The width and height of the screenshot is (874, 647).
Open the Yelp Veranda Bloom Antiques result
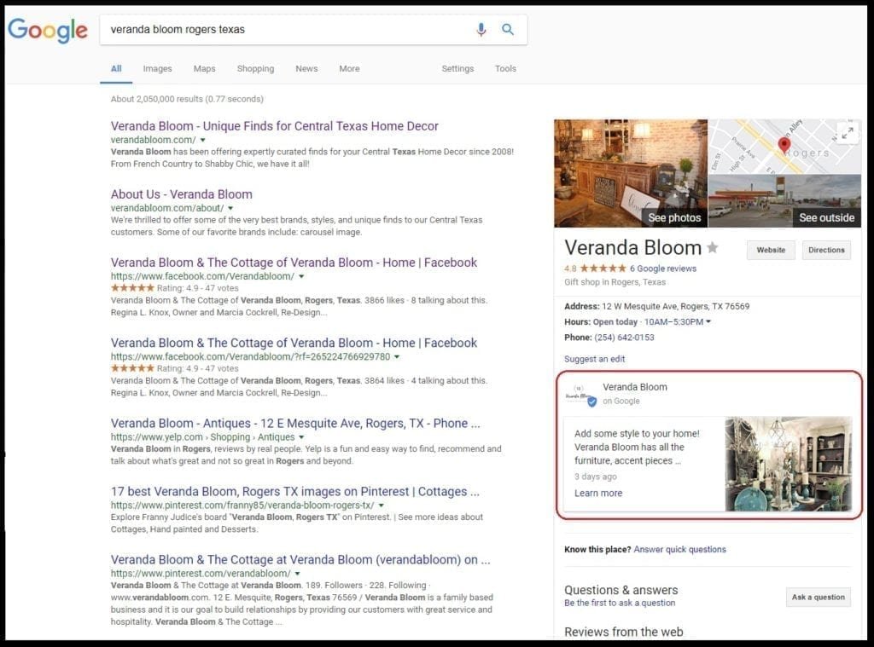[x=294, y=423]
